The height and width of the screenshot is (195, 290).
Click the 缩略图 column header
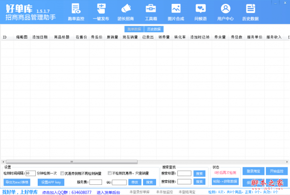[x=22, y=37]
